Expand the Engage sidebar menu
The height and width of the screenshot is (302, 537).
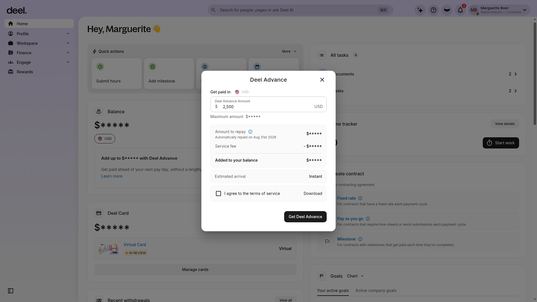[x=39, y=62]
